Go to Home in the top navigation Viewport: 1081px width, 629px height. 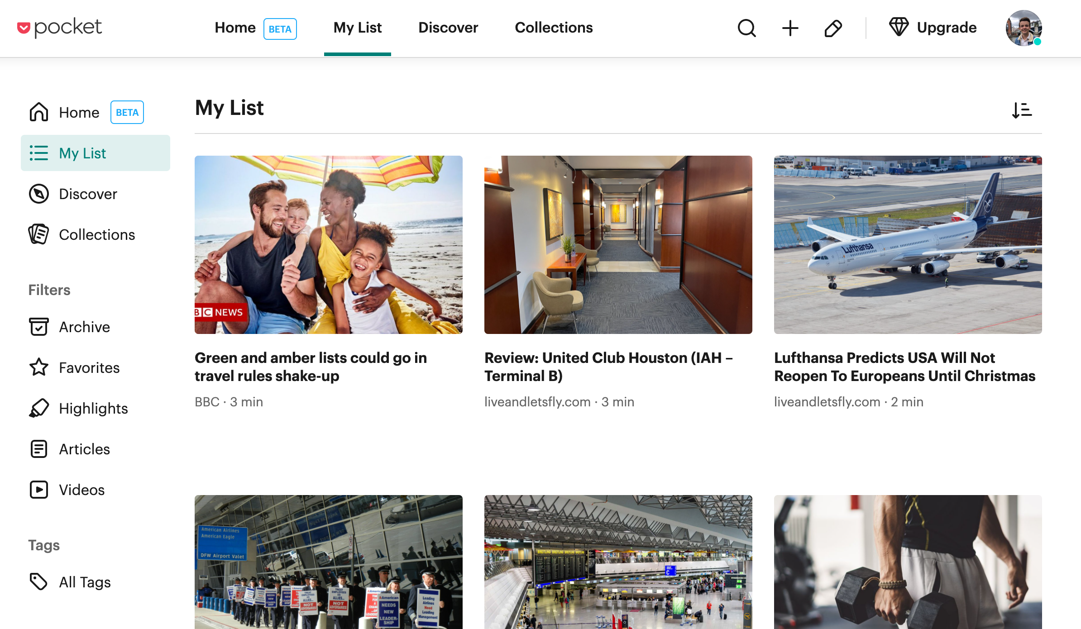click(x=235, y=28)
